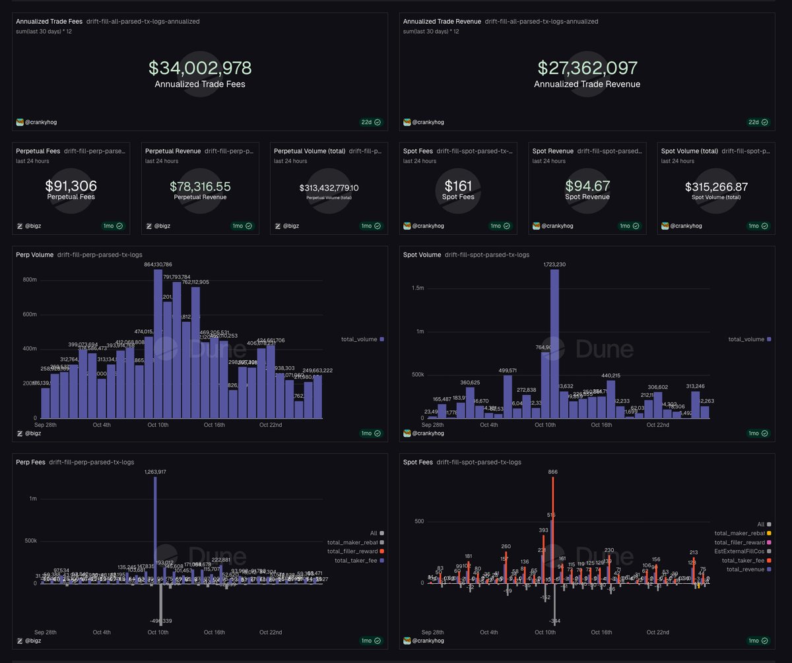This screenshot has width=792, height=663.
Task: Open bigz avatar icon on Perpetual Revenue card
Action: (149, 226)
